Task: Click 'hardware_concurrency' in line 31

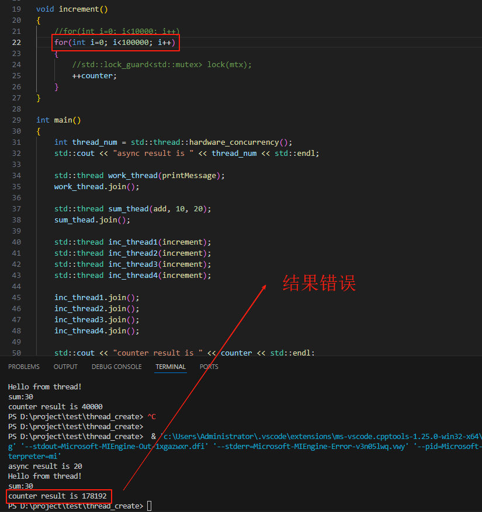Action: 234,142
